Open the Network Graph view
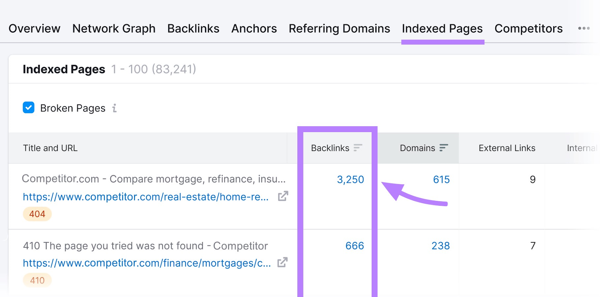Viewport: 600px width, 297px height. click(x=114, y=28)
